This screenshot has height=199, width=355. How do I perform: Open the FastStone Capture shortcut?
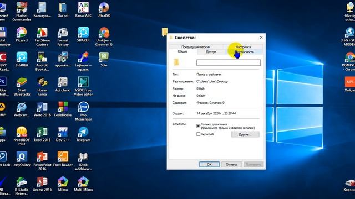[42, 36]
